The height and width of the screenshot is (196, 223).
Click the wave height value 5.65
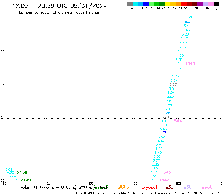click(186, 30)
